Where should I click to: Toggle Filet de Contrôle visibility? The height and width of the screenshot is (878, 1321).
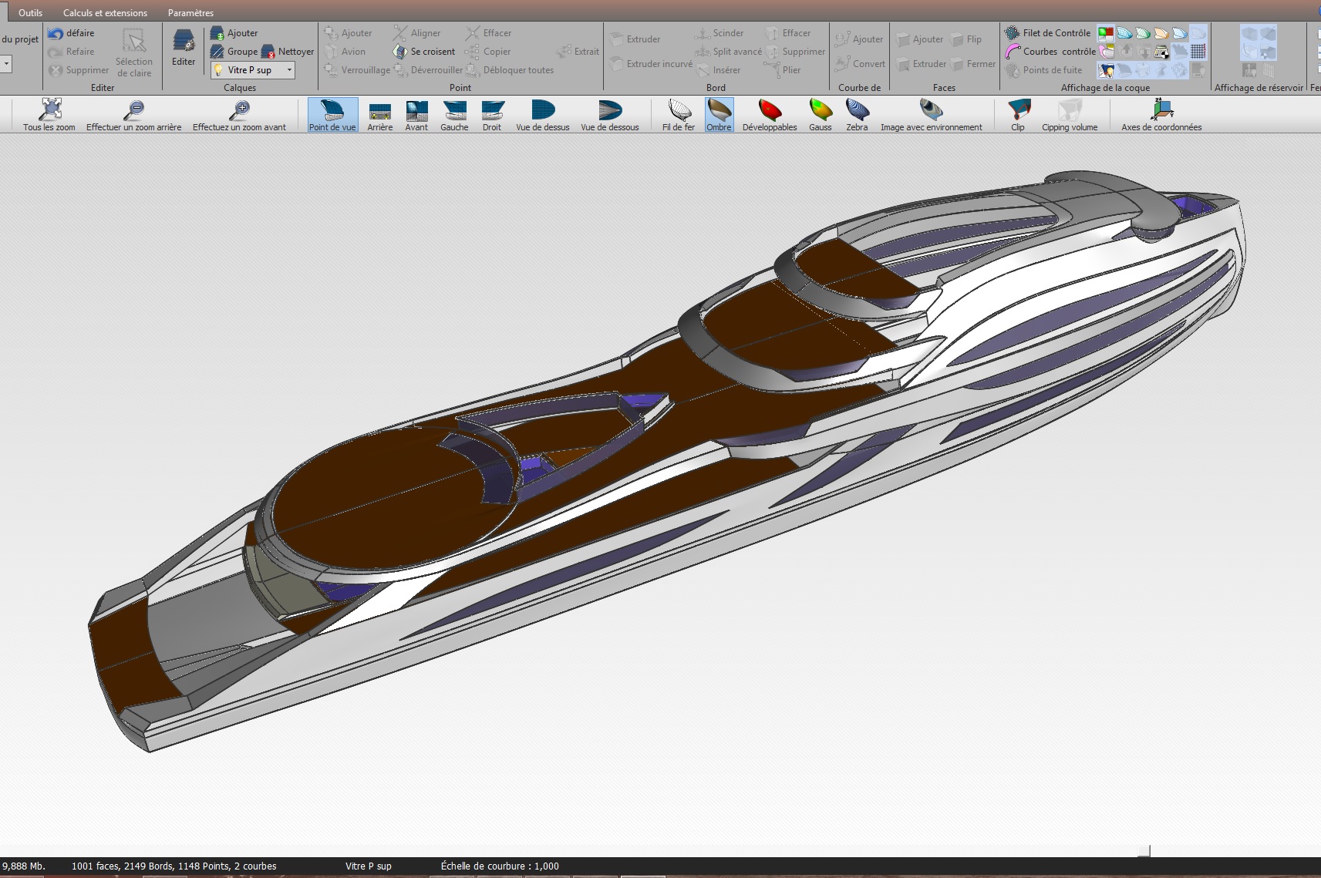(1047, 33)
